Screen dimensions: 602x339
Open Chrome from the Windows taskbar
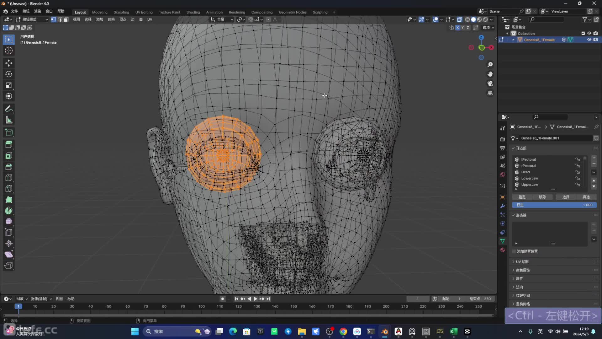[x=343, y=331]
